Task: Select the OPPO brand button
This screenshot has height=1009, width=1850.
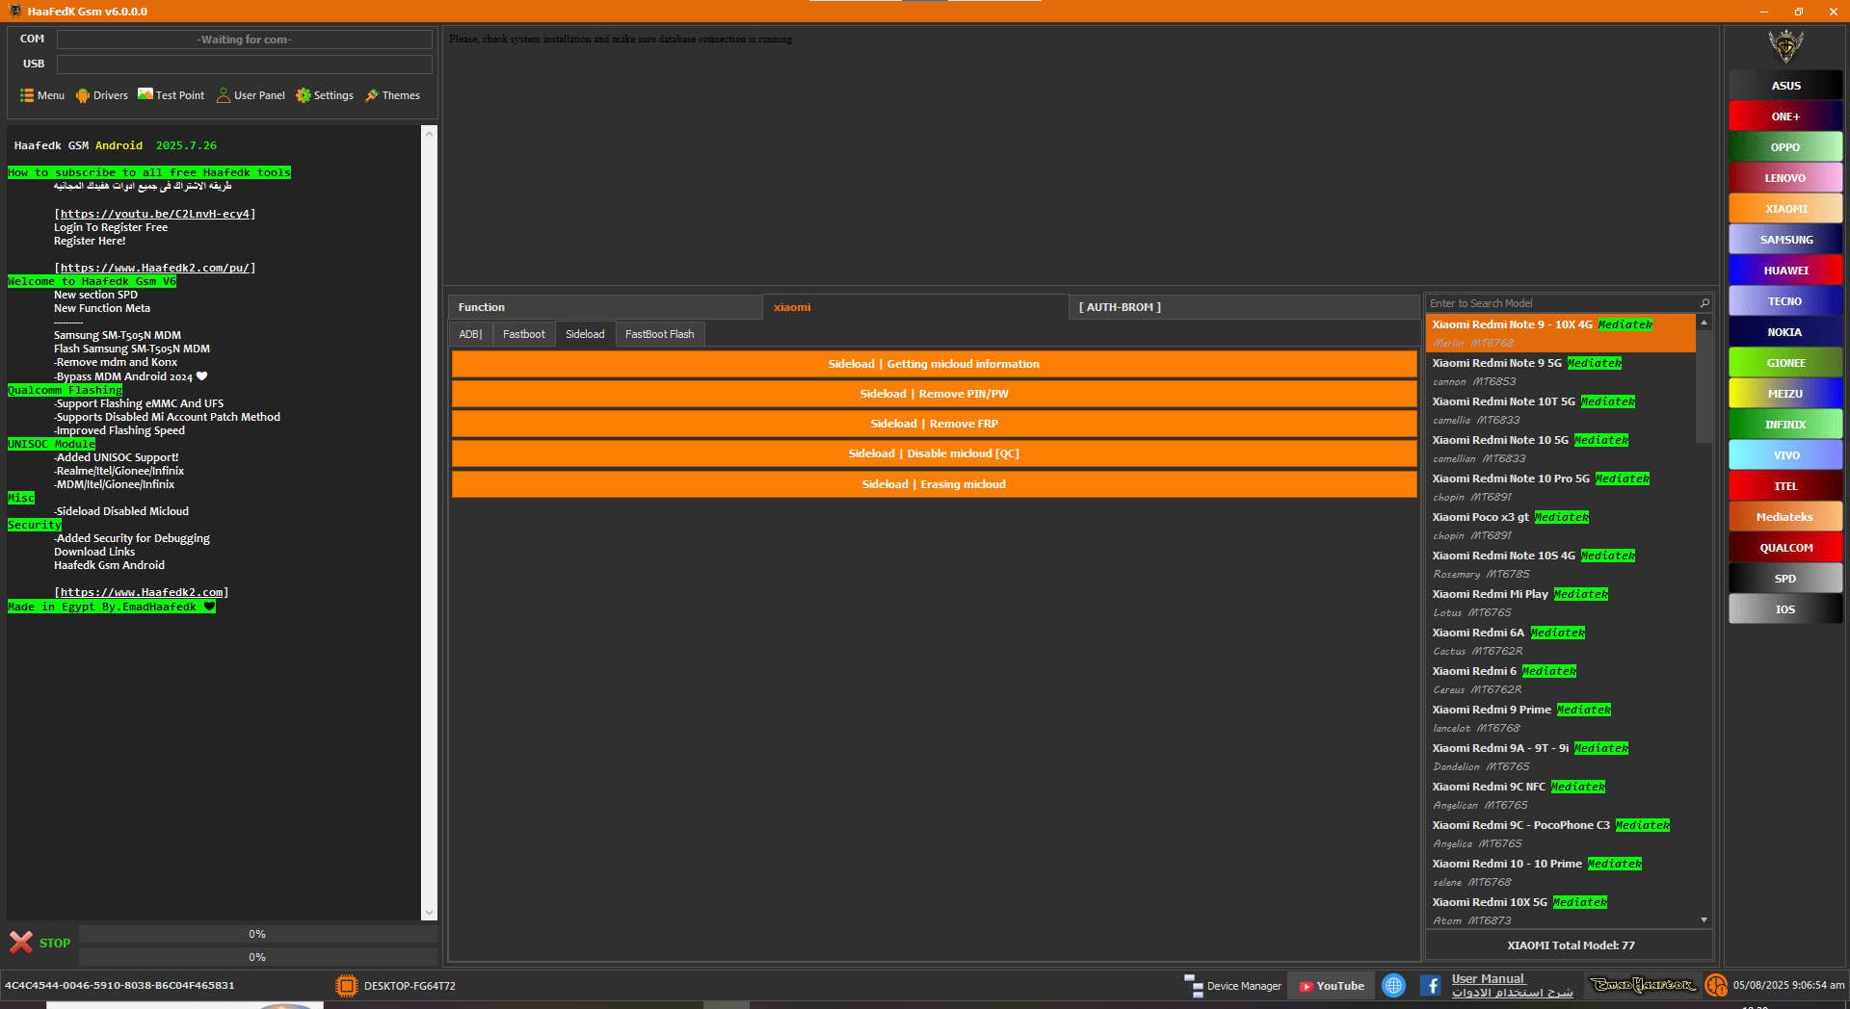Action: click(1785, 146)
